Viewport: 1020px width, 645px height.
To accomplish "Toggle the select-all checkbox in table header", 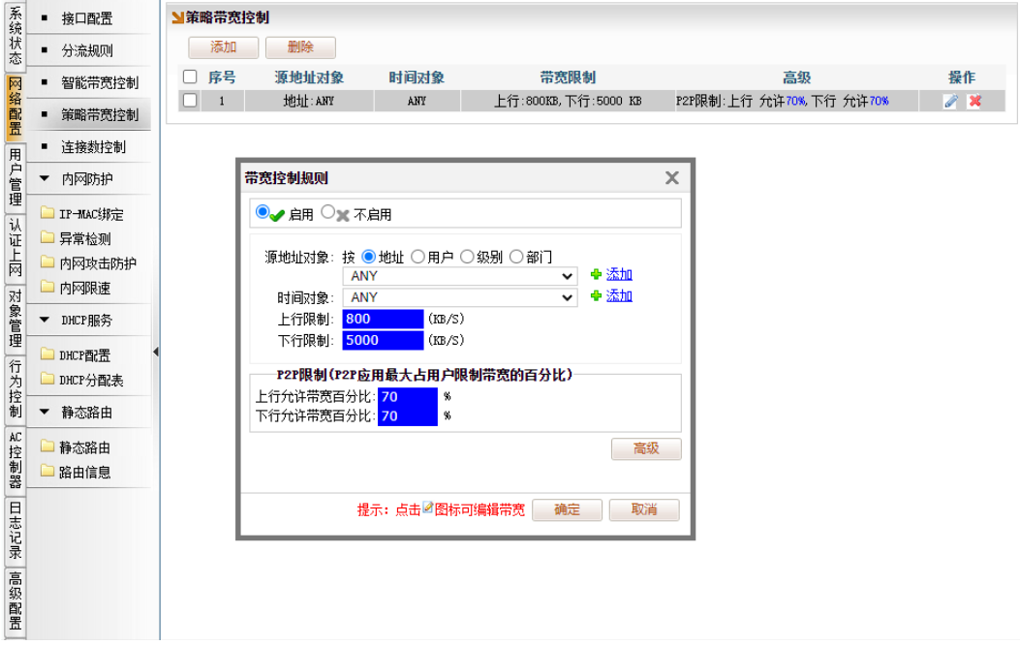I will click(x=190, y=77).
